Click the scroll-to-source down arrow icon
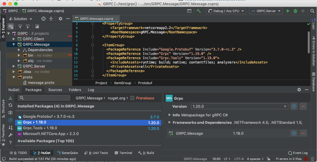 28,26
